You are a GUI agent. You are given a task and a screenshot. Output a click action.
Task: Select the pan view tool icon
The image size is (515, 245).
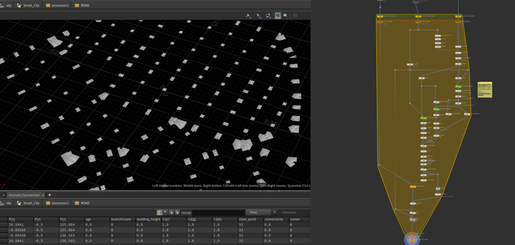coord(258,15)
